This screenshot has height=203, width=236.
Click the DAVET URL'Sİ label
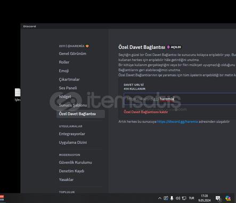tap(134, 85)
